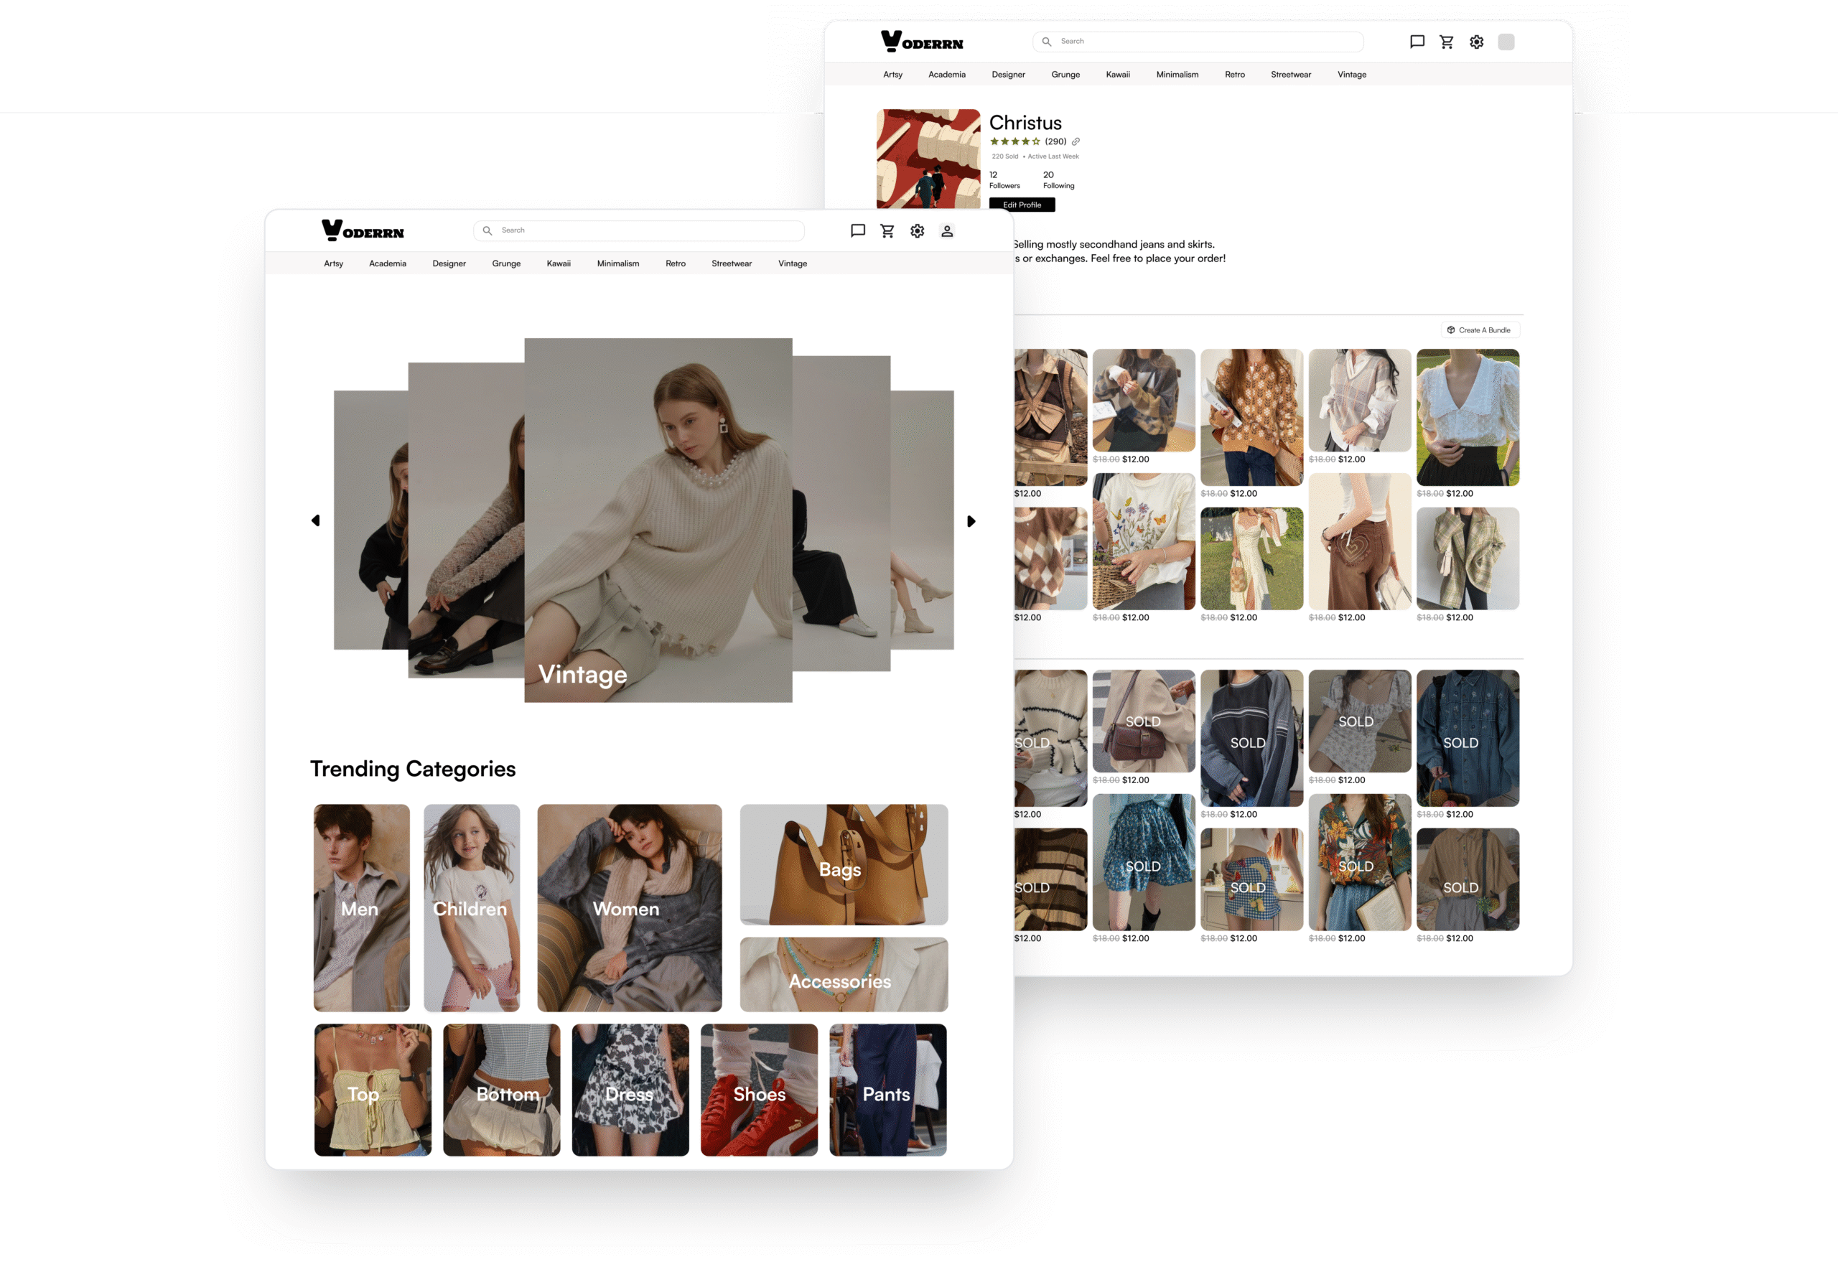
Task: Advance carousel with the right arrow
Action: (x=970, y=522)
